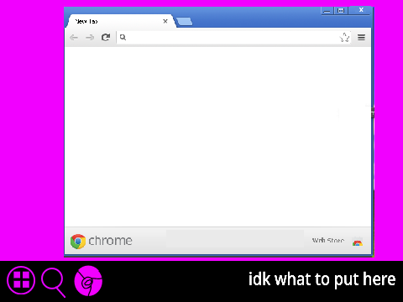This screenshot has width=403, height=302.
Task: Reload the page with refresh icon
Action: [106, 37]
